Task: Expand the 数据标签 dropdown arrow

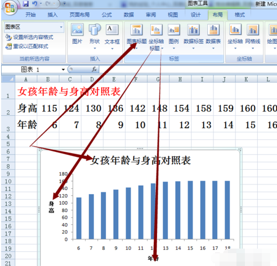Action: click(x=193, y=48)
